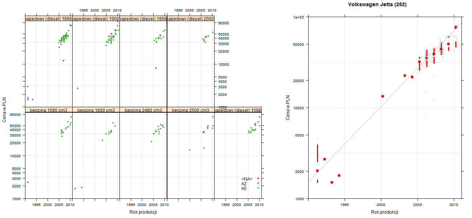Select the red point in benzyna 2500 cm3 panel
472x218 pixels.
click(203, 132)
